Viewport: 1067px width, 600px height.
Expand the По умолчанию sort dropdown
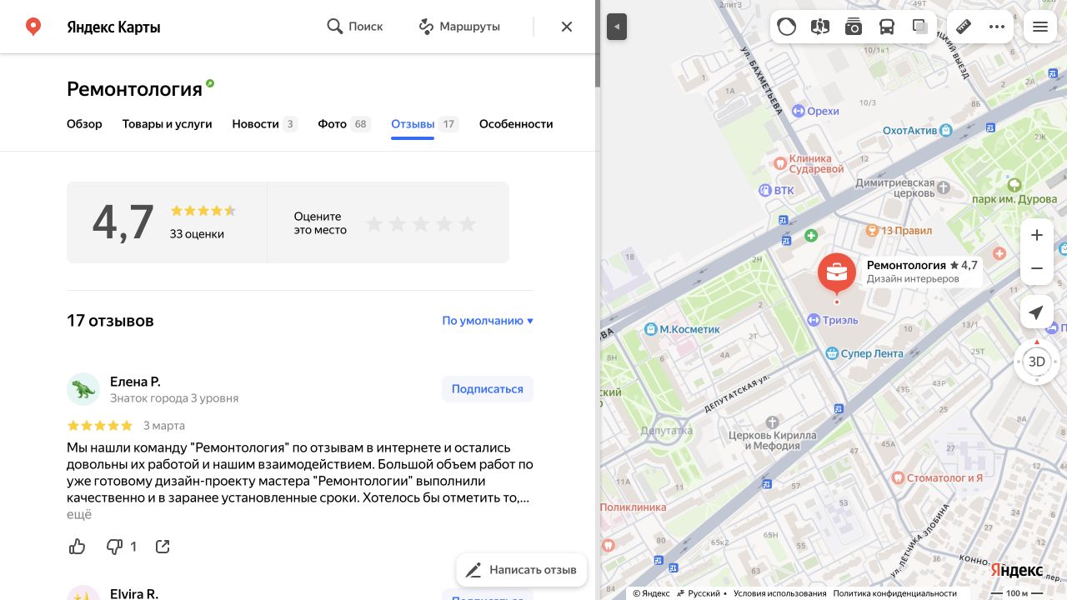coord(488,321)
